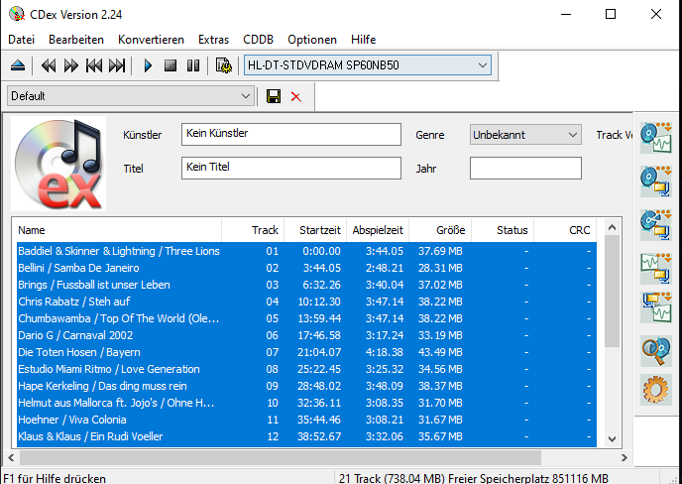
Task: Click the rewind playback button
Action: pos(49,65)
